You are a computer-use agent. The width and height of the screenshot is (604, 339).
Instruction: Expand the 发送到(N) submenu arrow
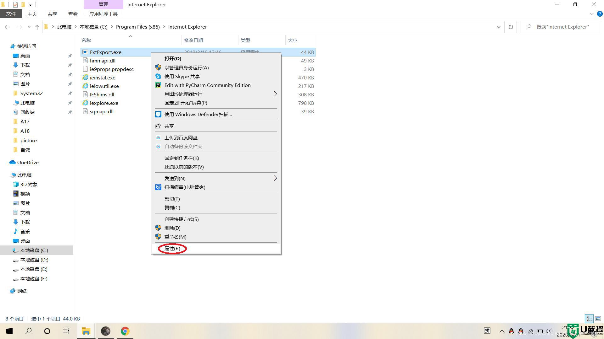275,178
